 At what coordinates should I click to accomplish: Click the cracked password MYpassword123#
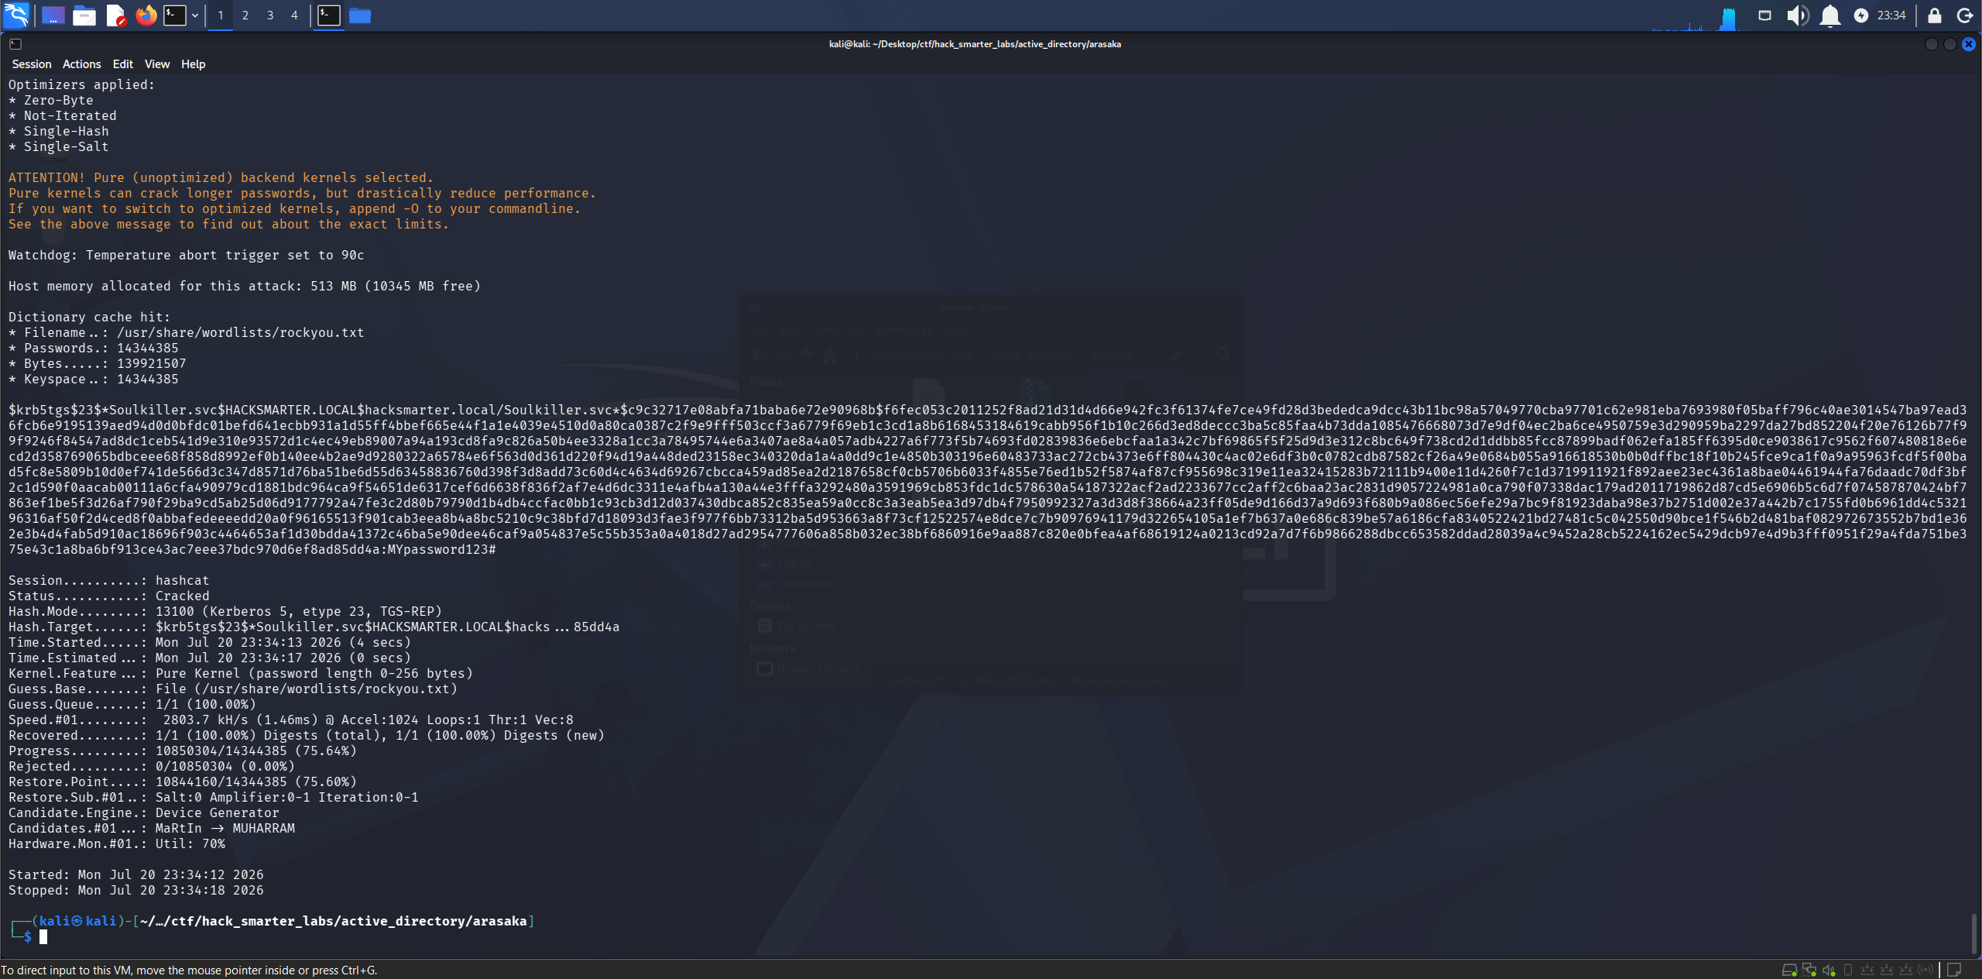pyautogui.click(x=441, y=549)
